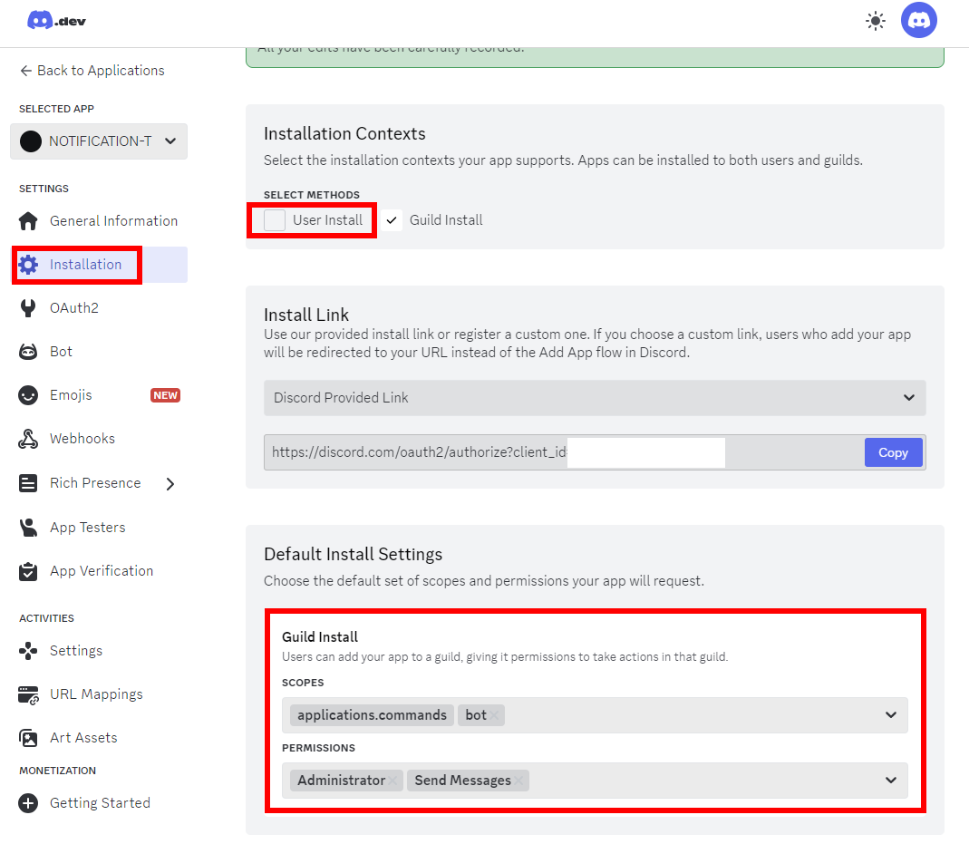Click the Bot robot icon
Image resolution: width=969 pixels, height=844 pixels.
(29, 352)
